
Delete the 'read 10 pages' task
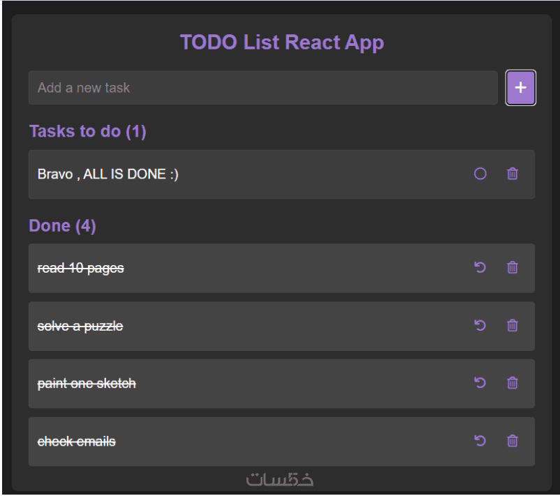(x=513, y=267)
